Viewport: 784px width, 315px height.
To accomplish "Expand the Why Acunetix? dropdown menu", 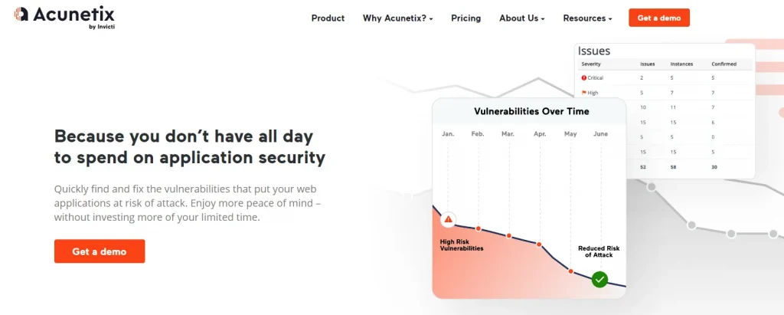I will [x=397, y=18].
